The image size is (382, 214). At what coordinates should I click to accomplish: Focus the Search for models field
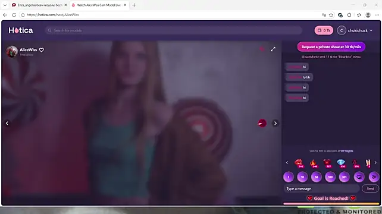(174, 30)
